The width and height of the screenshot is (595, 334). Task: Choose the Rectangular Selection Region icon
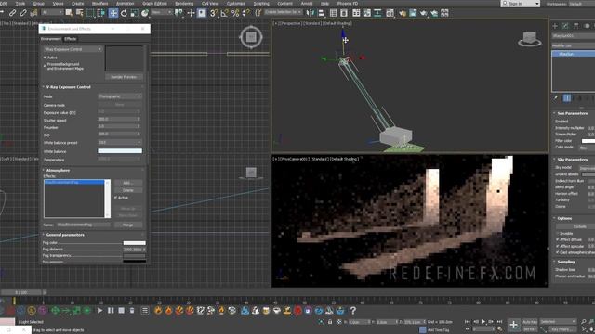(90, 13)
